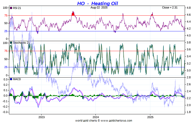The image size is (195, 122).
Task: Click the 'Stochastic 21' legend label
Action: point(22,43)
